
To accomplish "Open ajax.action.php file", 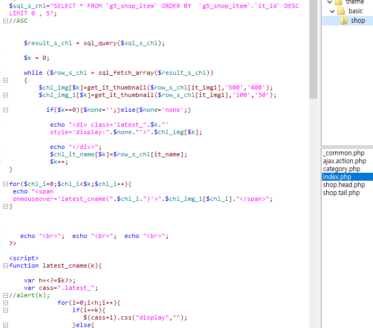I will [x=344, y=161].
